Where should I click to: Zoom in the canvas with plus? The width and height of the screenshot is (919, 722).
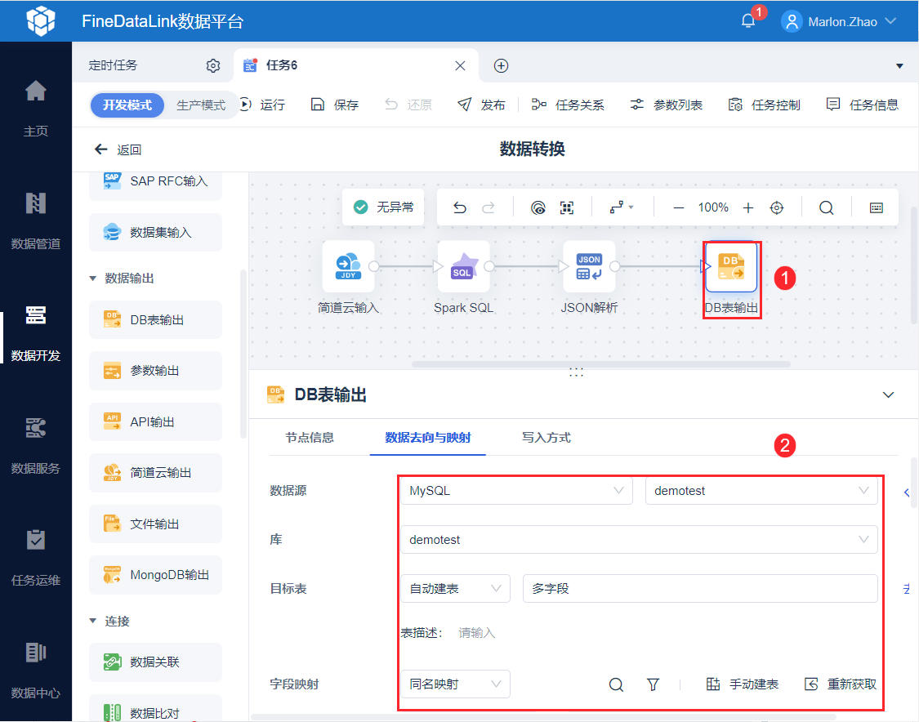coord(747,207)
